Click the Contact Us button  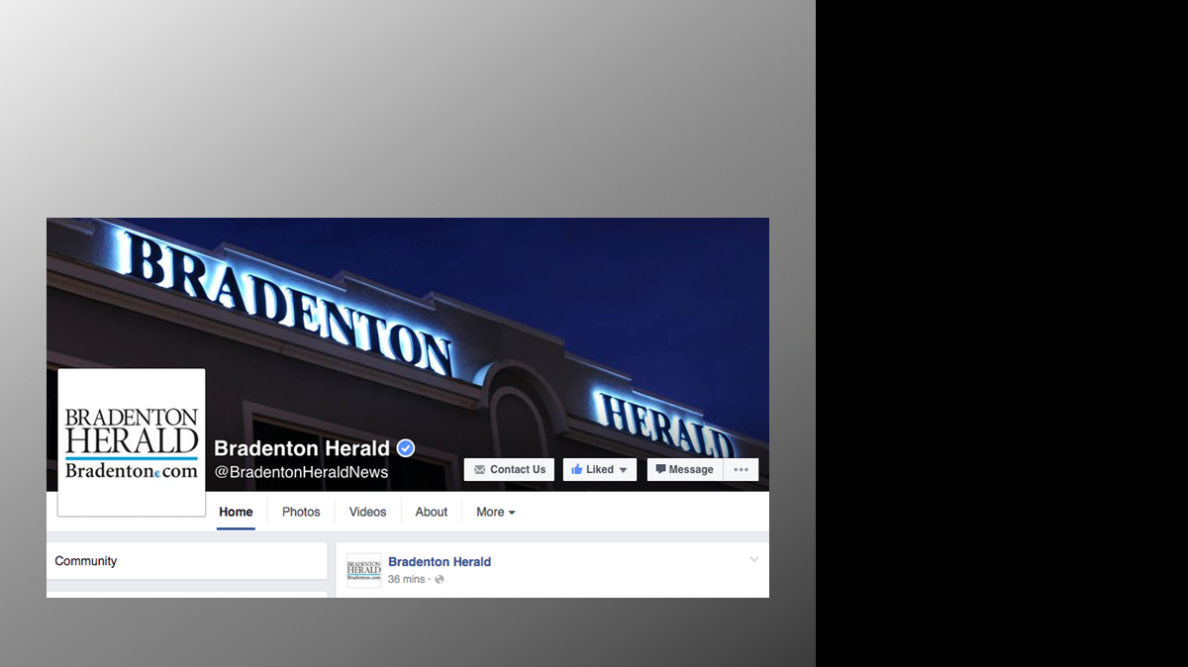[509, 470]
